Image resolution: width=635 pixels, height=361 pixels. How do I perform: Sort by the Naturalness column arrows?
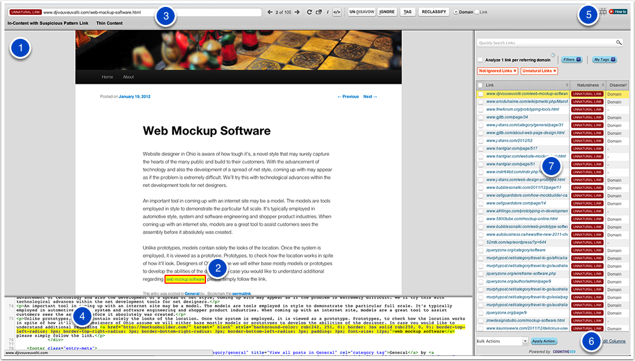coord(603,85)
